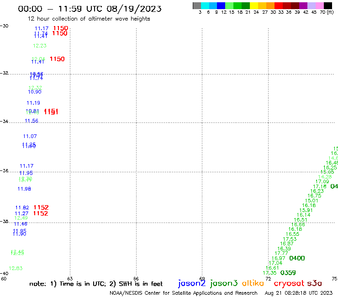Click the wave height value 17.77
Viewport: 338px width, 297px height.
(281, 253)
